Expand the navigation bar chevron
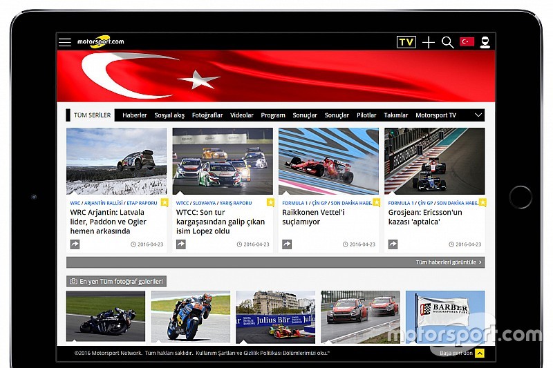The image size is (553, 368). point(478,115)
